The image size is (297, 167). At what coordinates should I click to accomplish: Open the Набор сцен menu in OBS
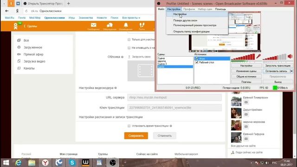(x=205, y=9)
